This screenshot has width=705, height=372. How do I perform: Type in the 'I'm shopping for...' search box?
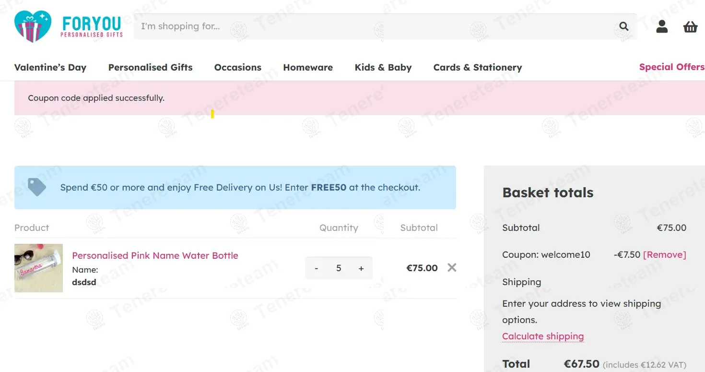click(x=374, y=26)
